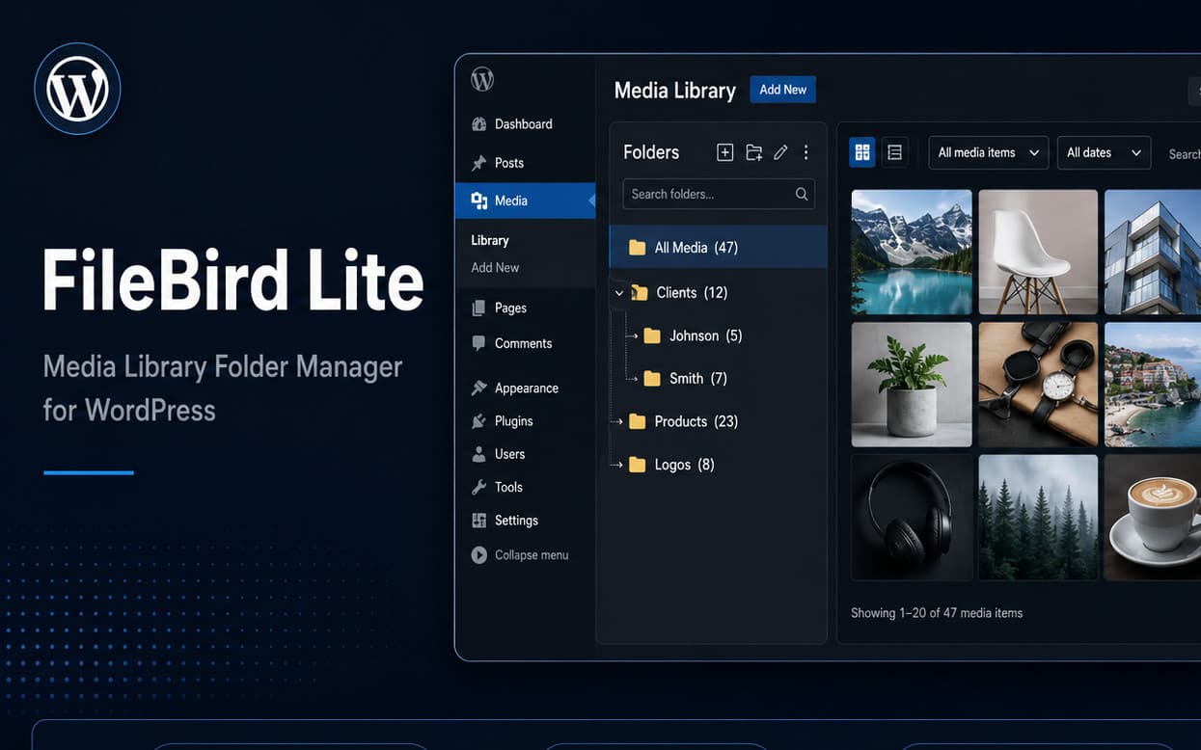Click the search folders magnifier icon
1201x750 pixels.
coord(802,194)
